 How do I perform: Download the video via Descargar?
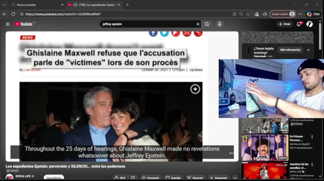click(219, 178)
